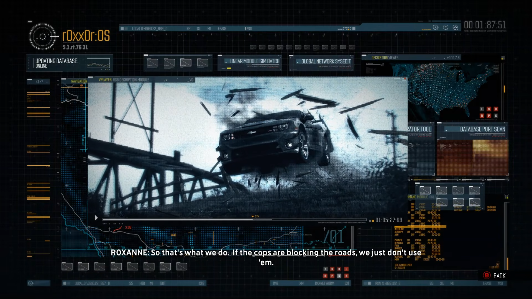
Task: Click the grid icon right of Command Module
Action: click(507, 197)
